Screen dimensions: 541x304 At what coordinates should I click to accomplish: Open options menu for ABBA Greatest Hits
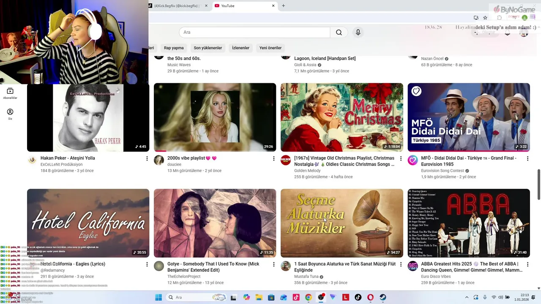(x=527, y=264)
